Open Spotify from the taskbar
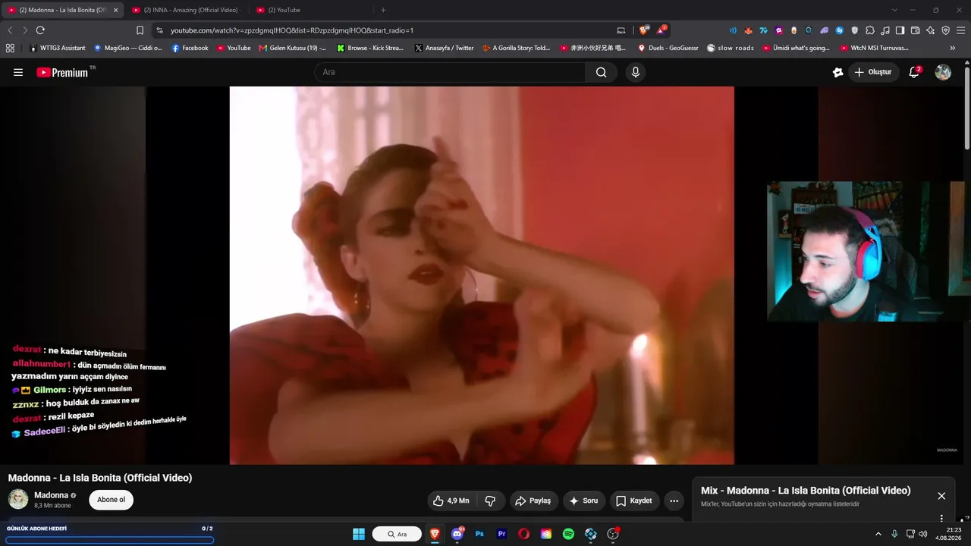The image size is (971, 546). [x=568, y=534]
